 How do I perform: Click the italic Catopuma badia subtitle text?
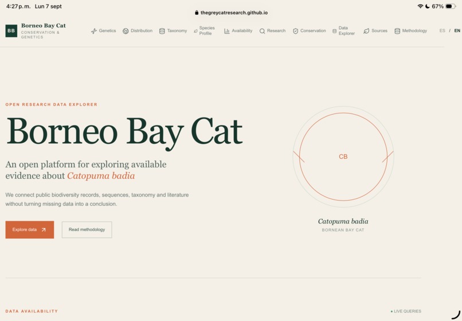[x=101, y=176]
